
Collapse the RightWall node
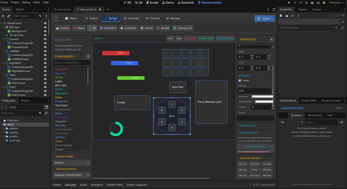coord(4,63)
